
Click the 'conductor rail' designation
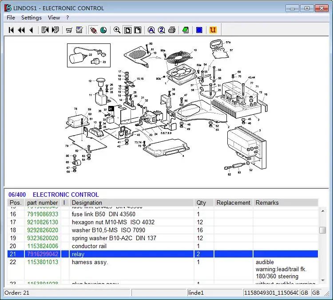pos(89,246)
